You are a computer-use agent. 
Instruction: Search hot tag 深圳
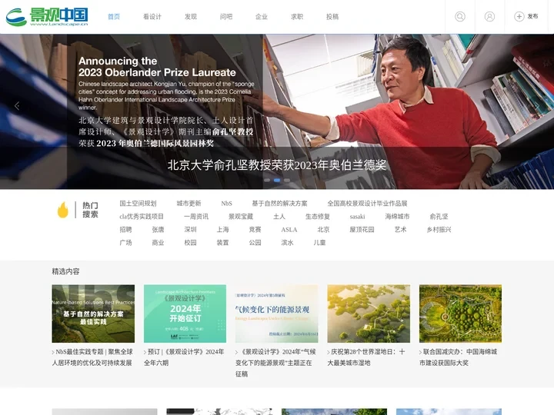(190, 229)
